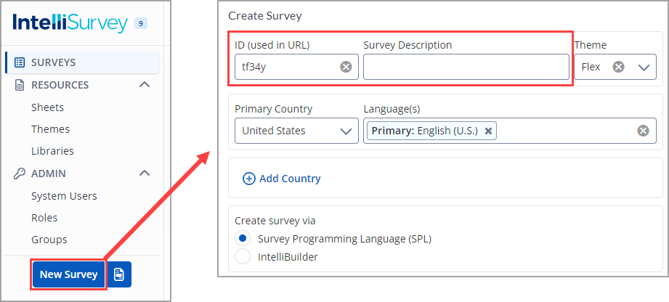Clear the survey ID field
This screenshot has height=302, width=669.
point(346,67)
